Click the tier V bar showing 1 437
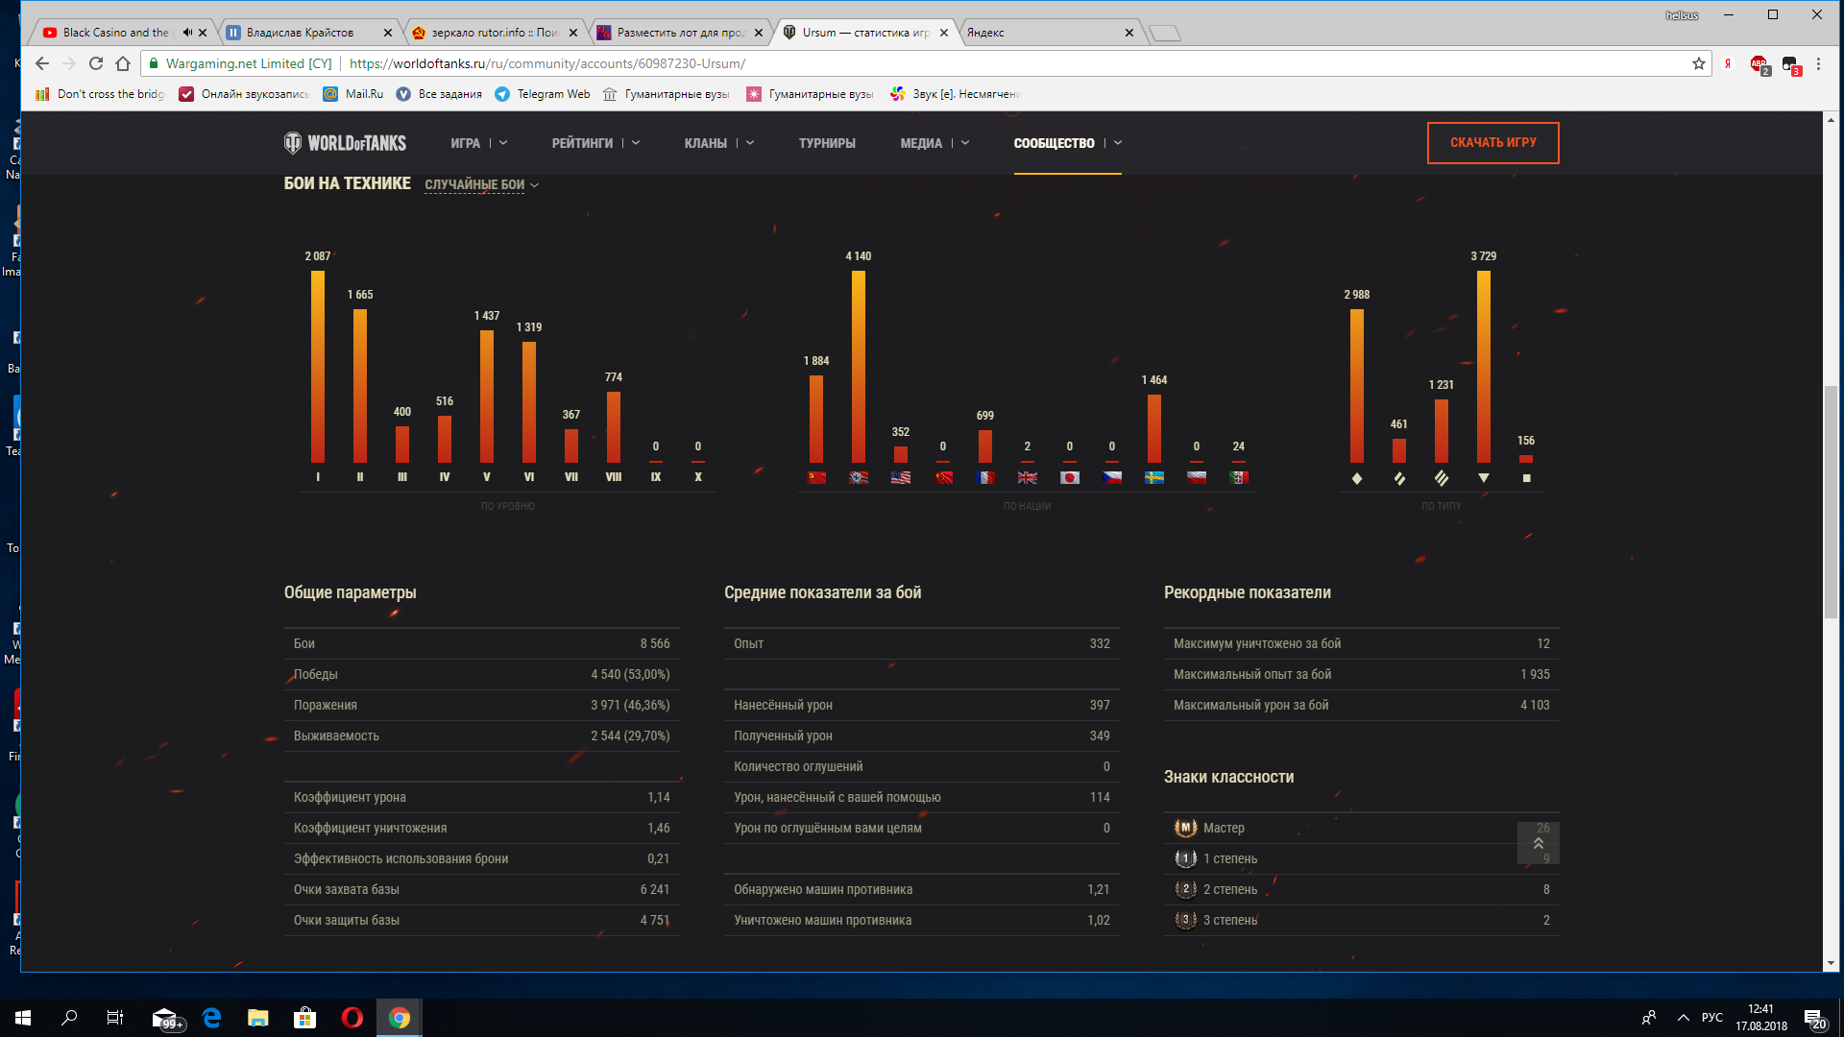This screenshot has height=1037, width=1844. tap(487, 397)
